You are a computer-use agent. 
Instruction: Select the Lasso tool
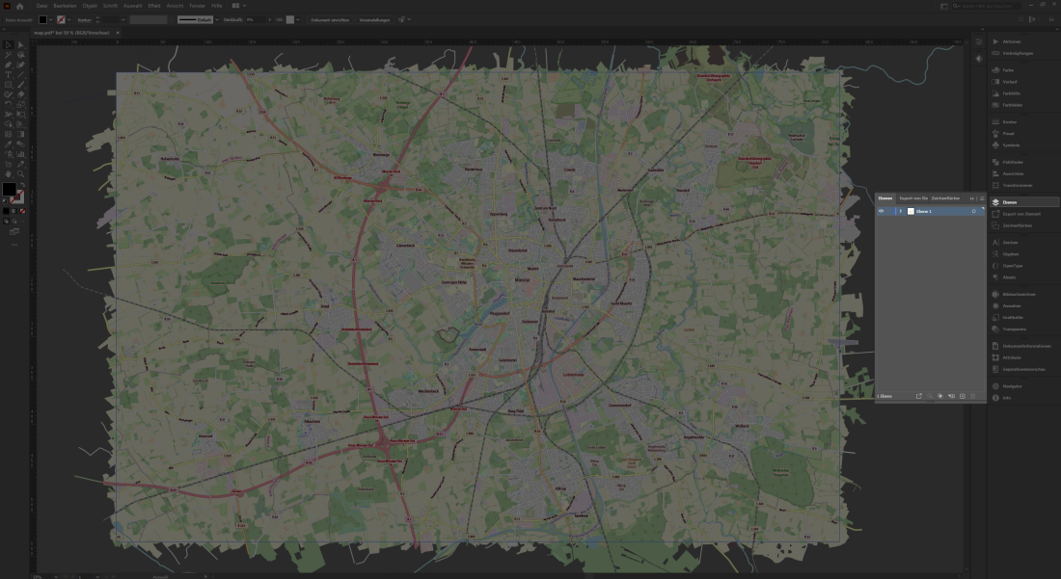[x=21, y=54]
